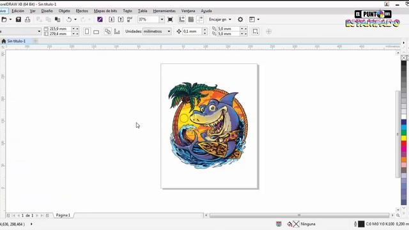
Task: Expand the Undo history dropdown arrow
Action: [75, 19]
